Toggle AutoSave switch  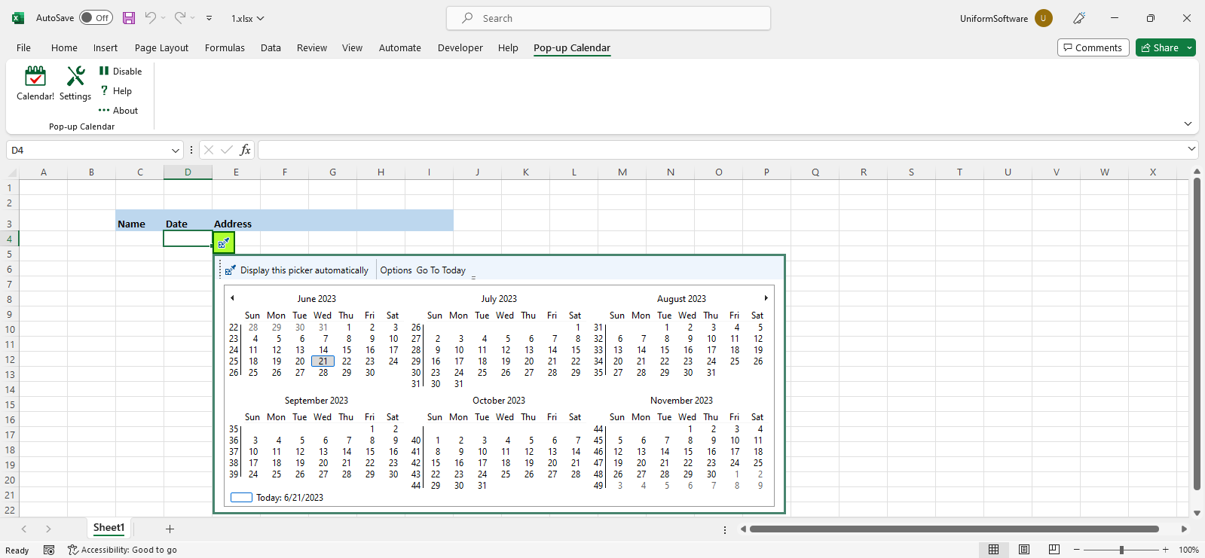[x=96, y=18]
